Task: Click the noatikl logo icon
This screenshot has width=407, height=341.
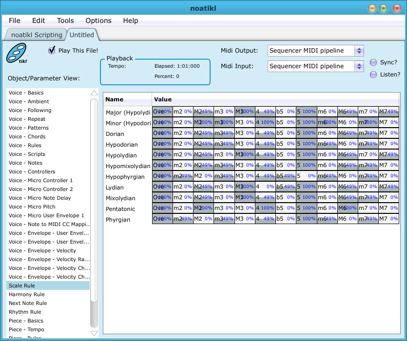Action: pos(17,54)
